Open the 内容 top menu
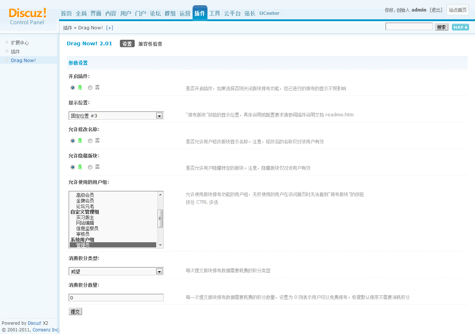The height and width of the screenshot is (334, 475). coord(111,13)
